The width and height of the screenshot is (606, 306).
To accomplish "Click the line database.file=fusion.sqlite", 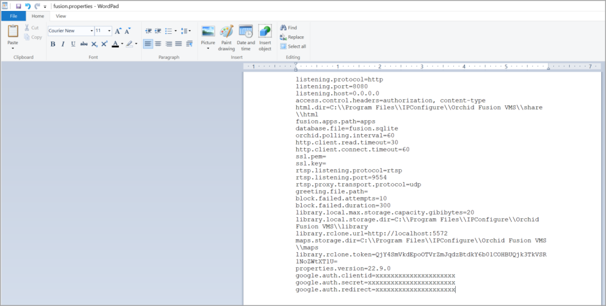I will [x=347, y=128].
